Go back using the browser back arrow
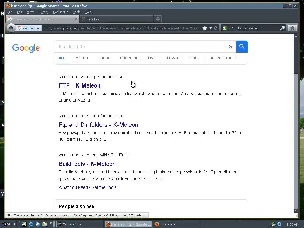 (x=11, y=28)
